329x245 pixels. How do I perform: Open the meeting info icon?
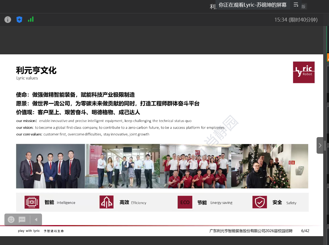tap(8, 20)
